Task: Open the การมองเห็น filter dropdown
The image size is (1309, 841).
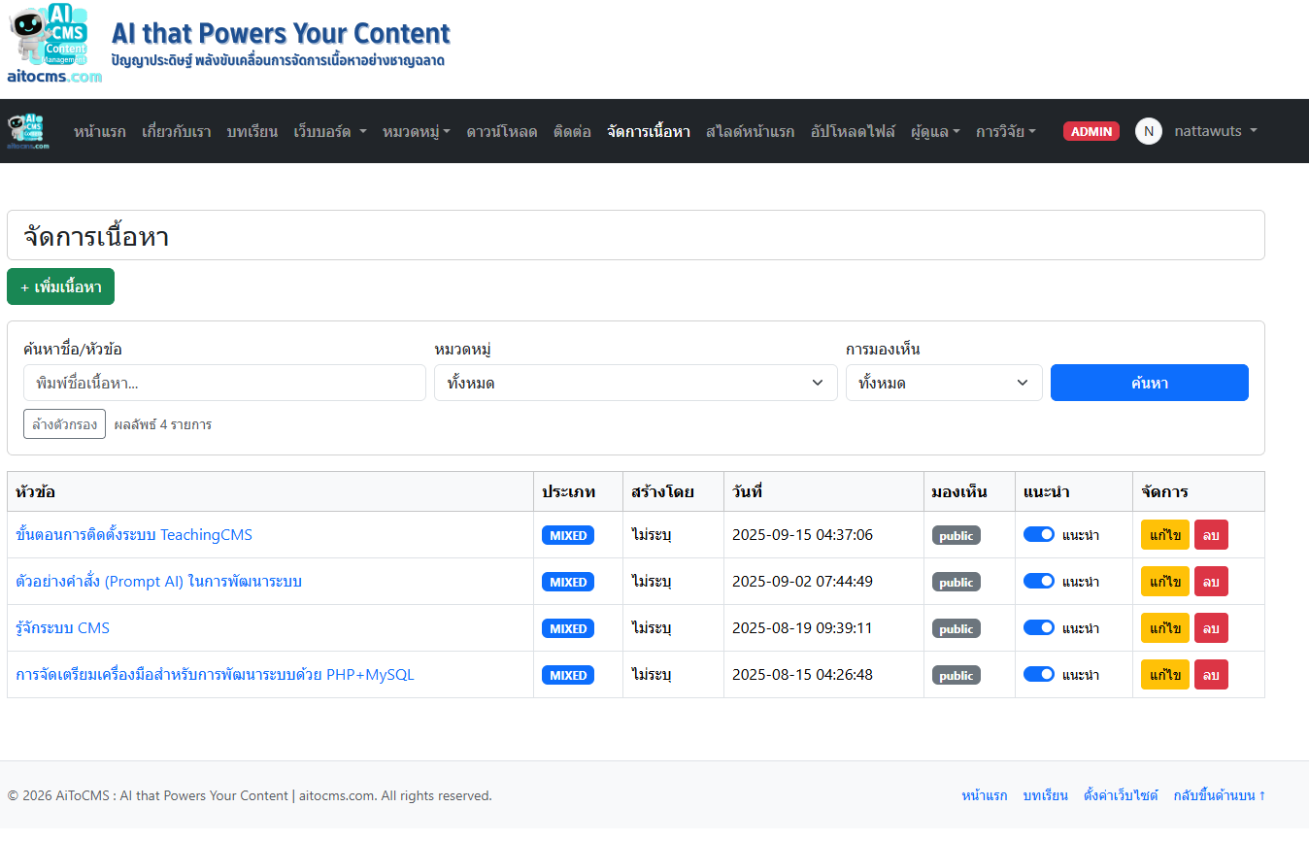Action: [943, 383]
